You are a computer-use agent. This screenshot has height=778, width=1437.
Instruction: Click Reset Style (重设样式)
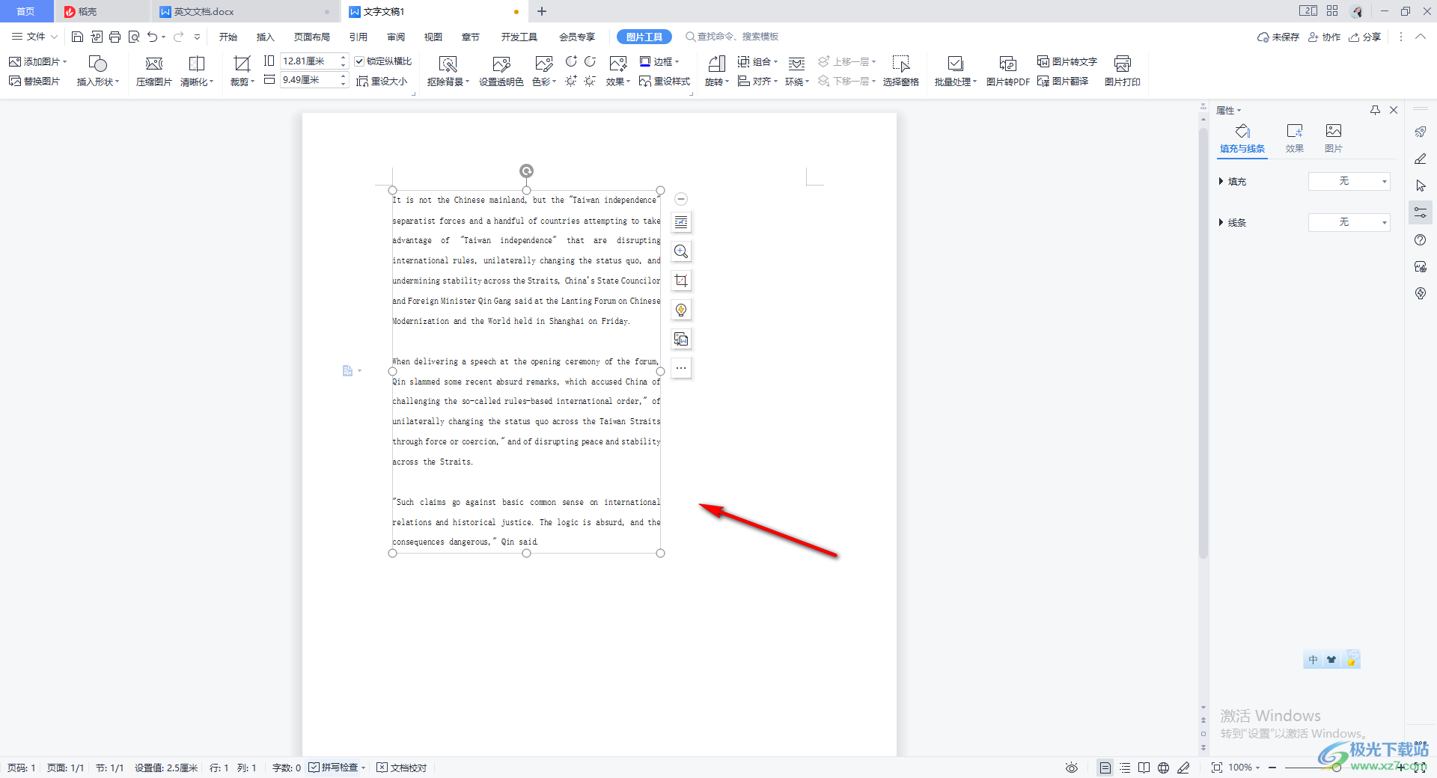665,81
